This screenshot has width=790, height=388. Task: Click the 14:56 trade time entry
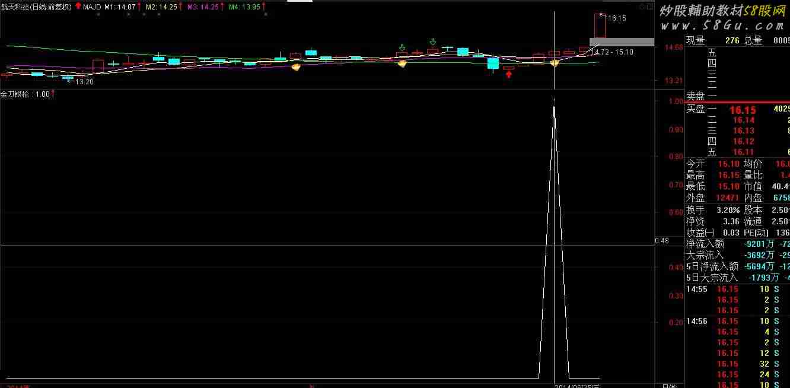click(696, 322)
